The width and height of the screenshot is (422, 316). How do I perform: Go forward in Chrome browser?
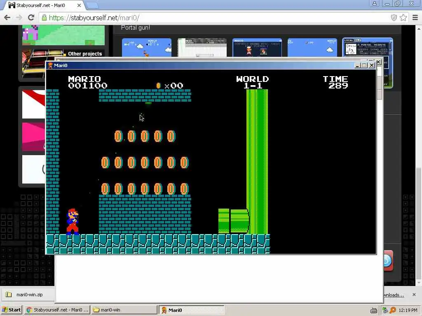pyautogui.click(x=19, y=18)
